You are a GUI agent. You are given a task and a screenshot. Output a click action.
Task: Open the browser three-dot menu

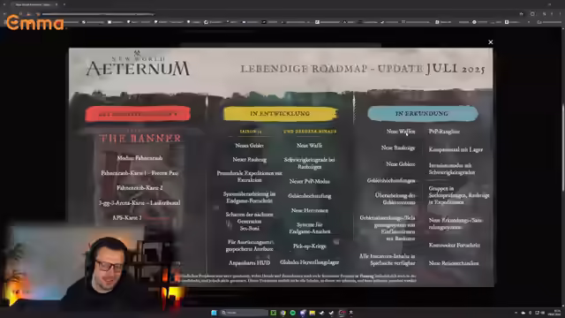560,14
